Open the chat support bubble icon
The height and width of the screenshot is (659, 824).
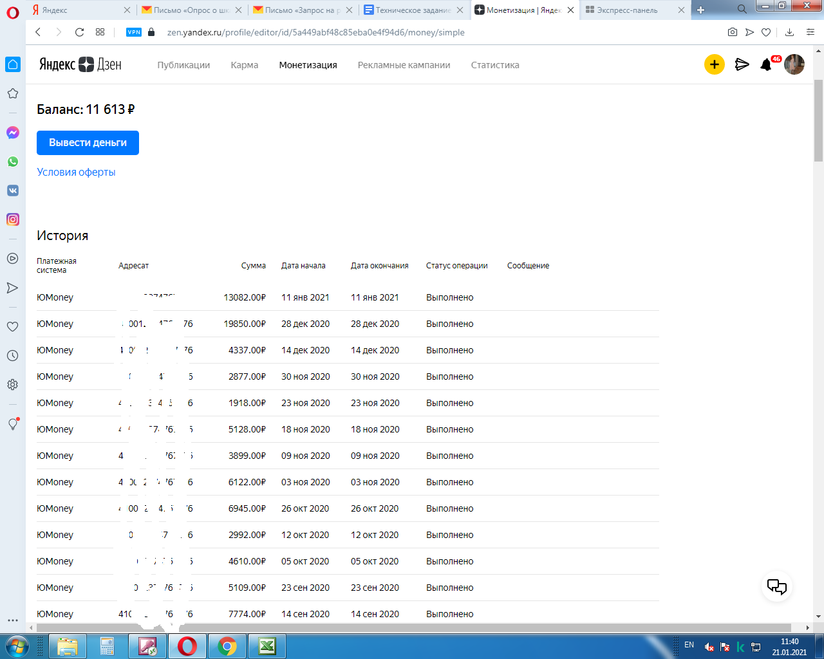point(777,586)
